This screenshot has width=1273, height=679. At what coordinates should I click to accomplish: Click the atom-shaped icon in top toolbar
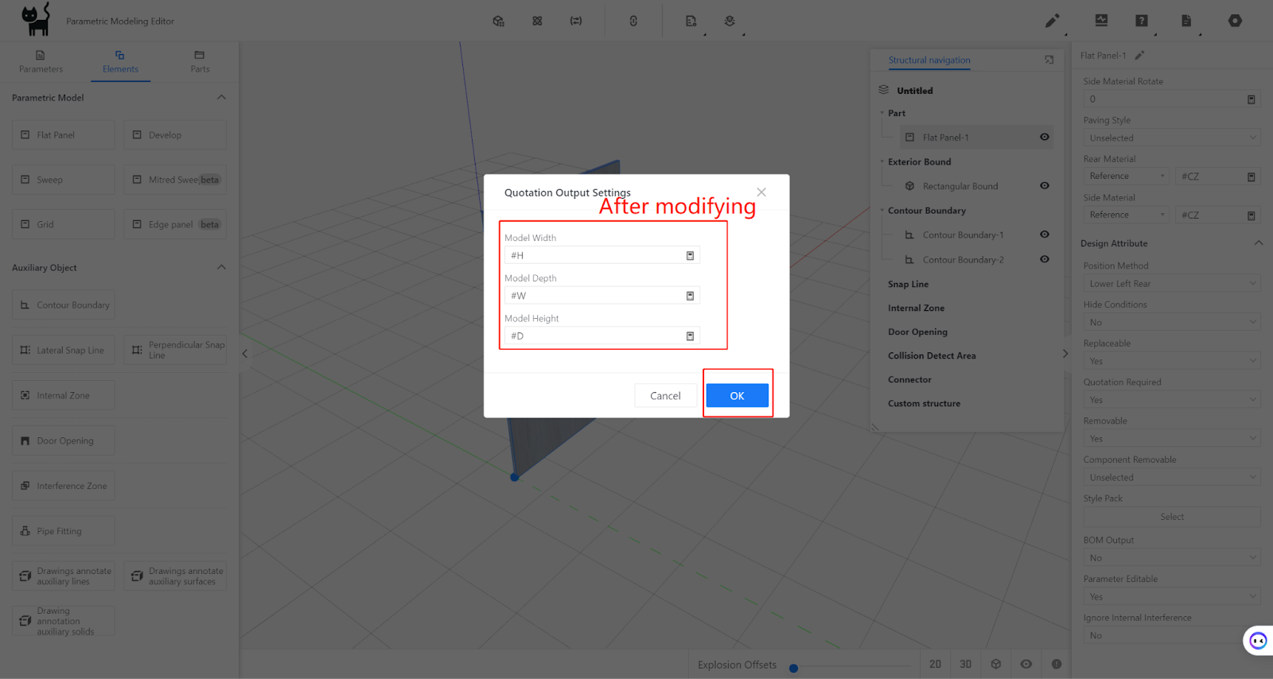pyautogui.click(x=537, y=21)
